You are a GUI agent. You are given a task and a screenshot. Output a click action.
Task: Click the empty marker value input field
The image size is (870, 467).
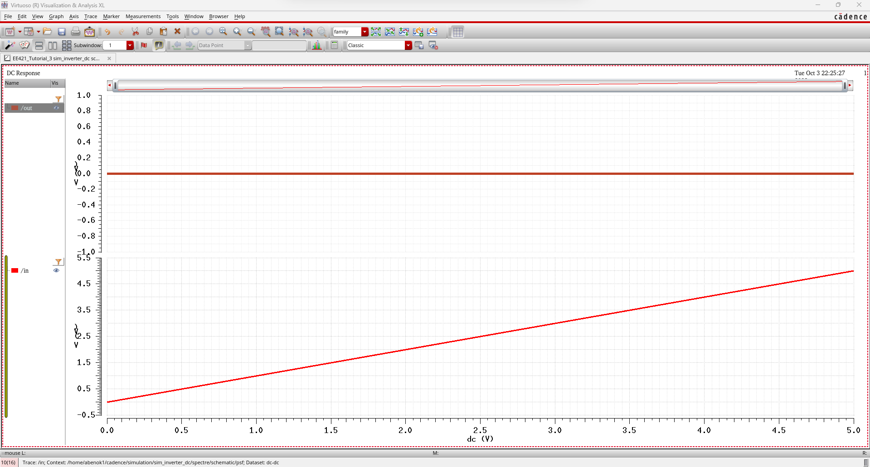279,45
